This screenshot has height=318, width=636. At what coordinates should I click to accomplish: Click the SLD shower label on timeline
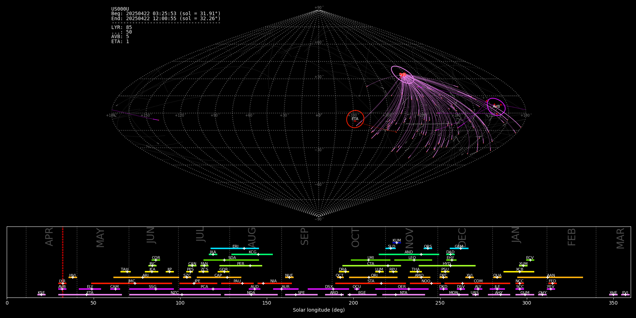point(391,247)
